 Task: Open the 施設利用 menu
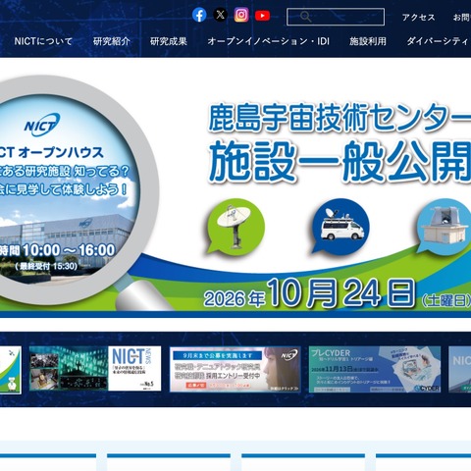click(368, 41)
